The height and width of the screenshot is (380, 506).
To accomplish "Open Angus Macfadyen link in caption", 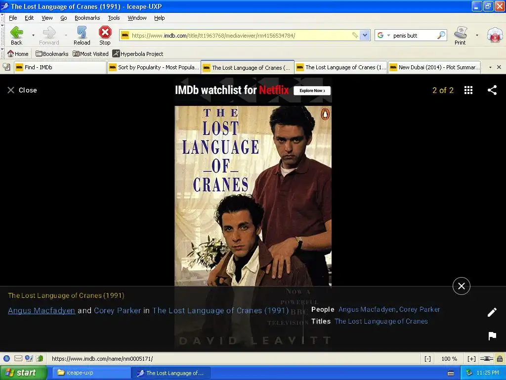I will (x=42, y=311).
